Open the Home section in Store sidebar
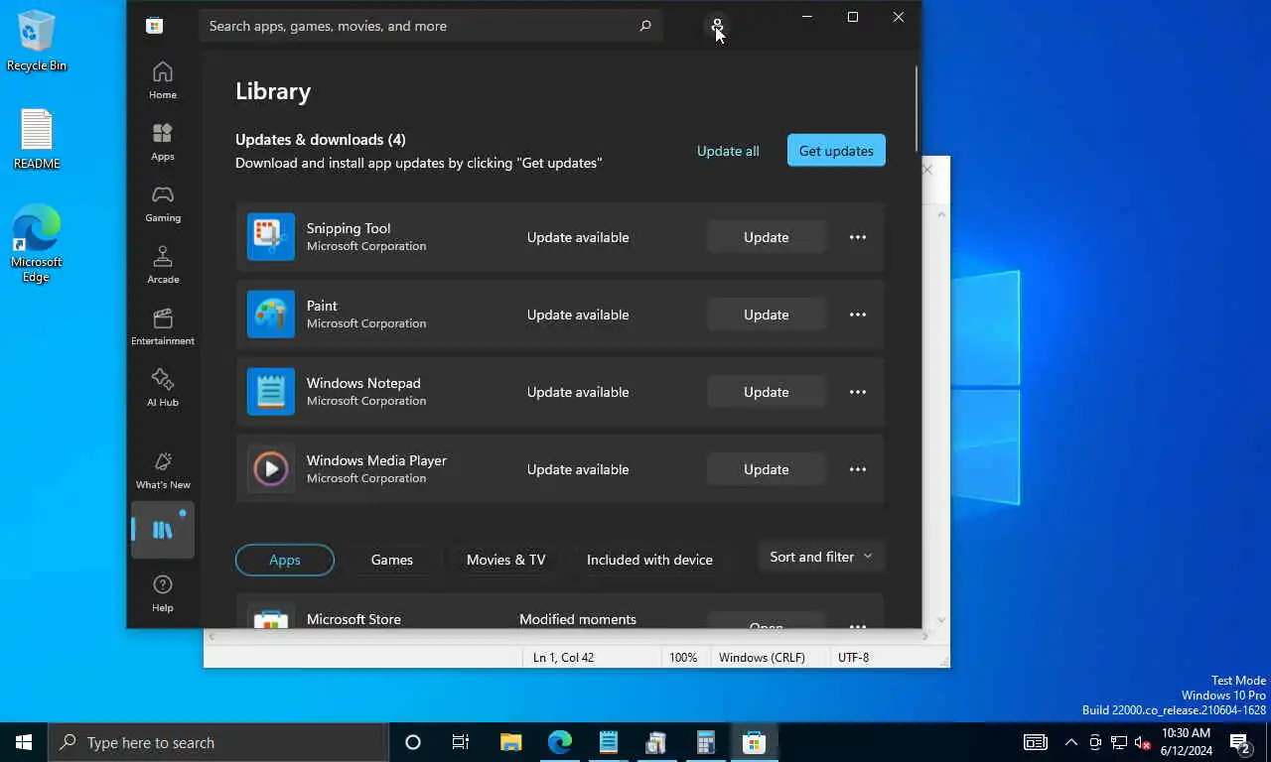 (x=163, y=80)
